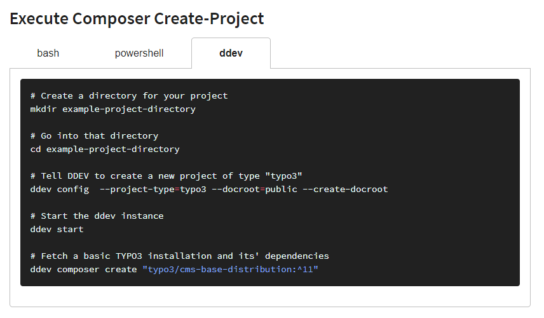Click the '# Create a directory for your project' comment
The image size is (544, 318).
[129, 96]
